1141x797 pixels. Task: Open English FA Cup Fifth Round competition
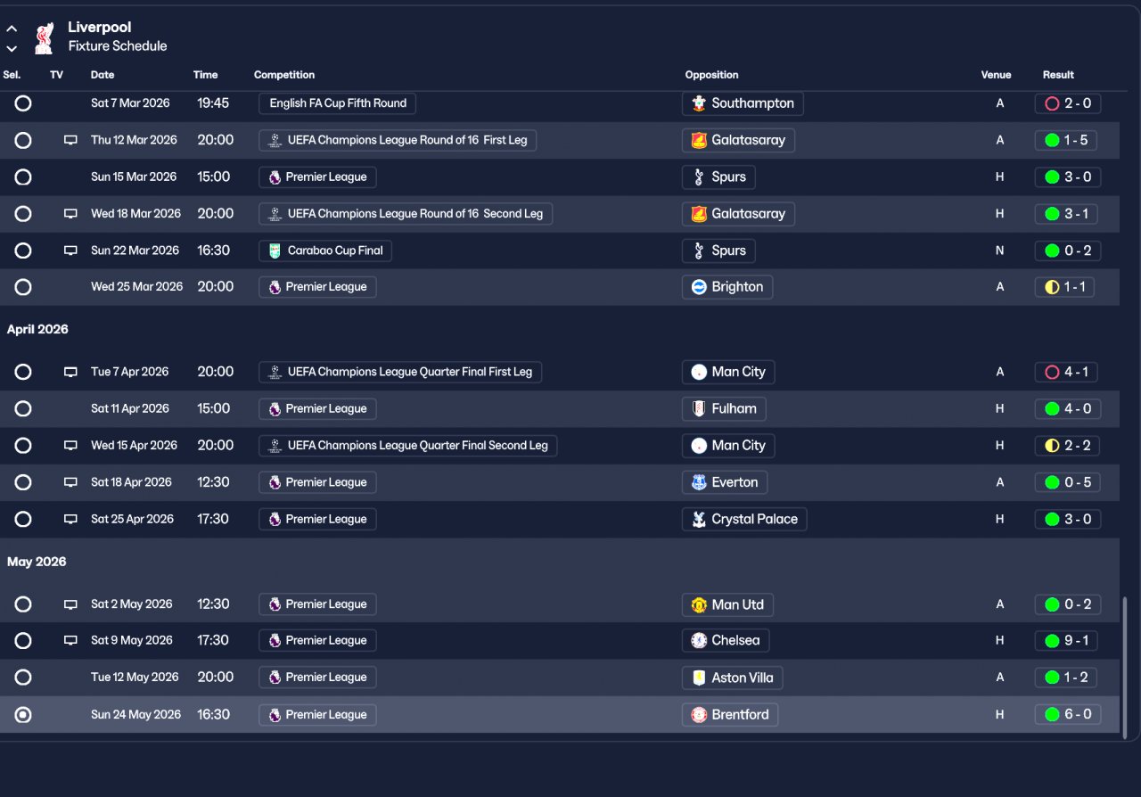click(337, 103)
